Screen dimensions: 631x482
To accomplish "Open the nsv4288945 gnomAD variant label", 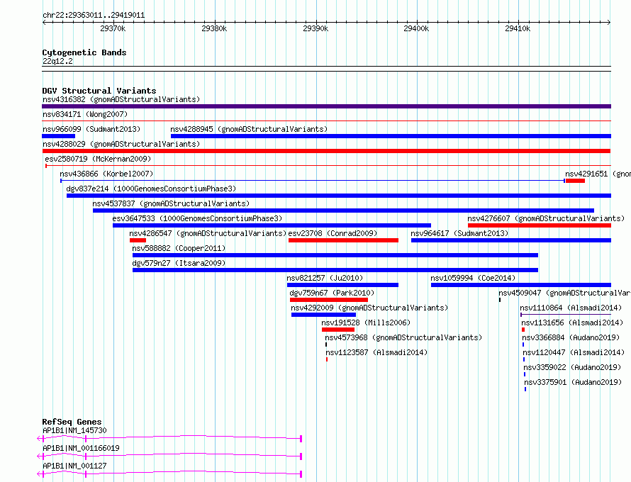I will coord(249,129).
